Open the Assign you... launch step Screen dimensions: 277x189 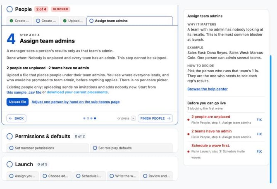tap(23, 176)
